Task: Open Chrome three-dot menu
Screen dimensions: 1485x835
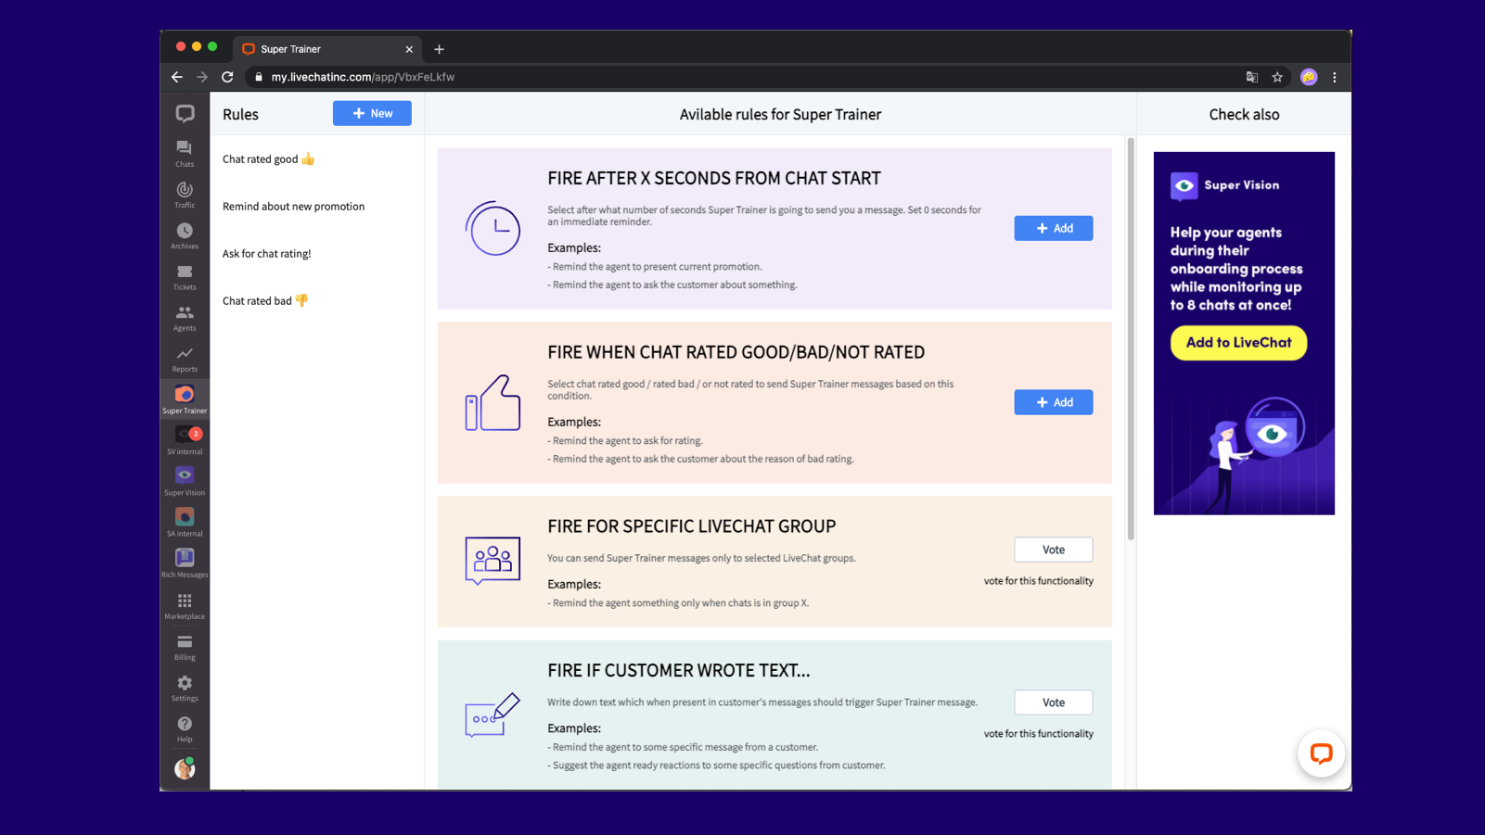Action: pos(1335,77)
